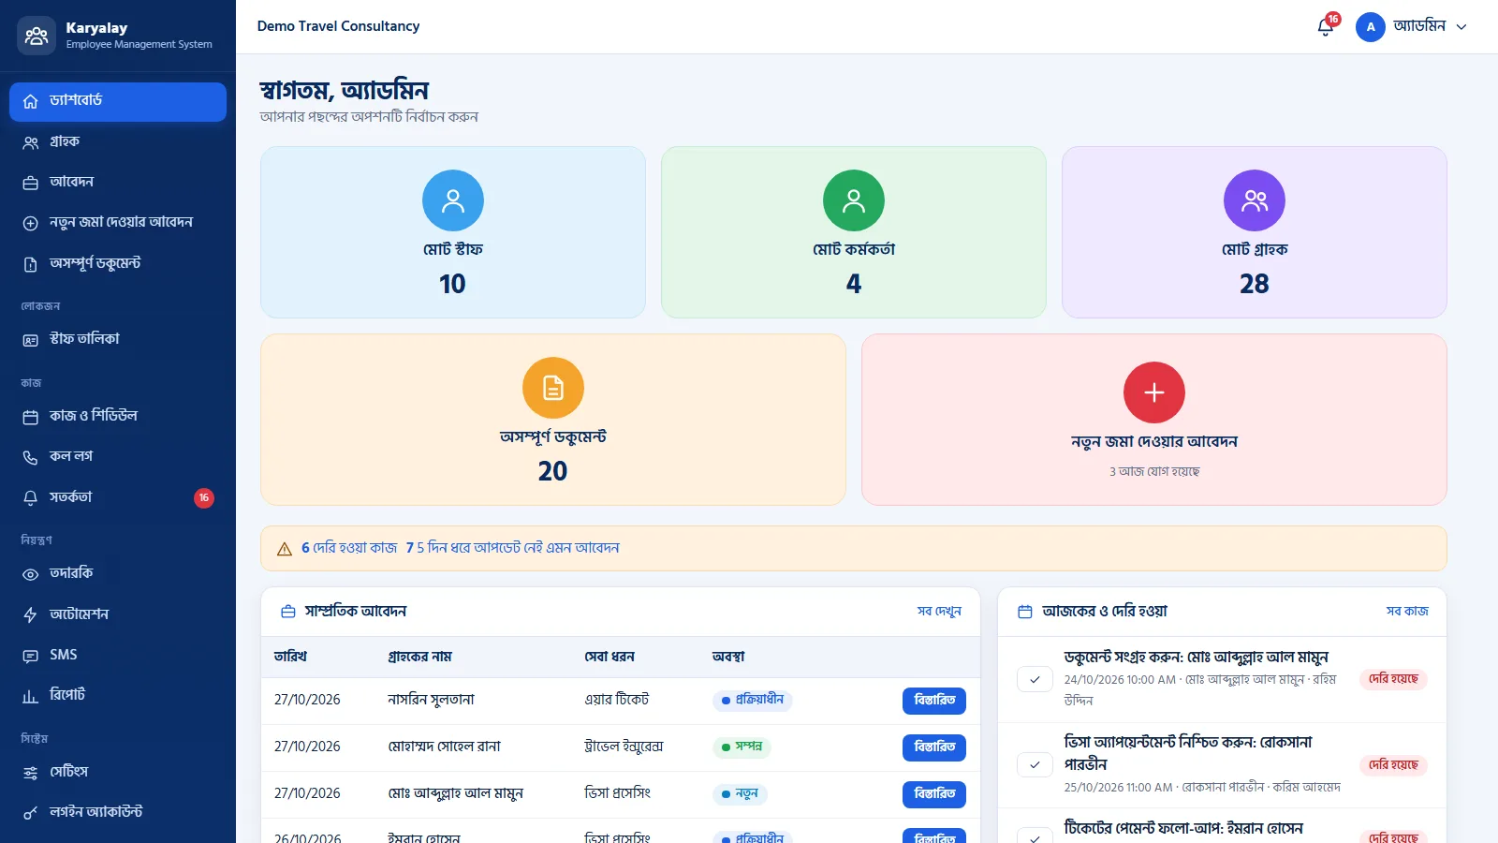Viewport: 1498px width, 843px height.
Task: Click the briefcase icon beside সাম্প্রতিক আবেদন
Action: click(288, 612)
